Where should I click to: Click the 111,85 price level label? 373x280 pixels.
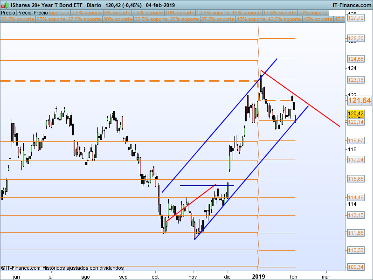coord(356,233)
